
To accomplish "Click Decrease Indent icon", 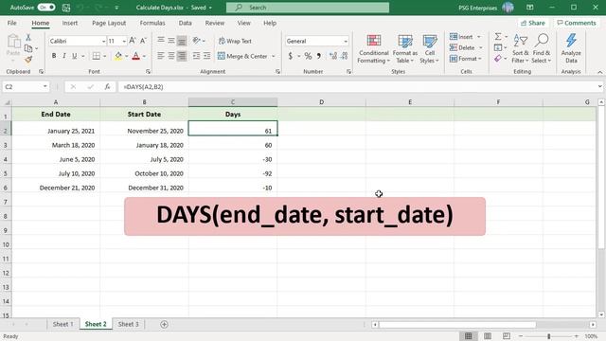I will [196, 56].
